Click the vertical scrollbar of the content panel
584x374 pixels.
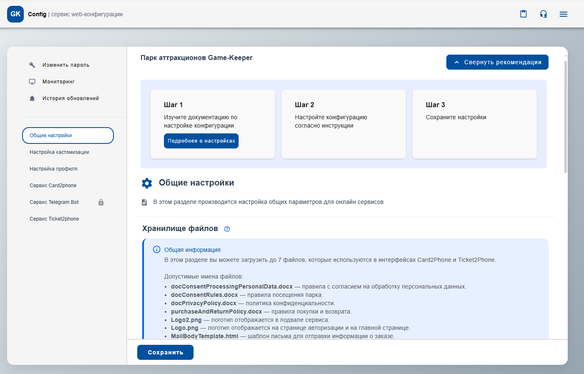point(566,117)
